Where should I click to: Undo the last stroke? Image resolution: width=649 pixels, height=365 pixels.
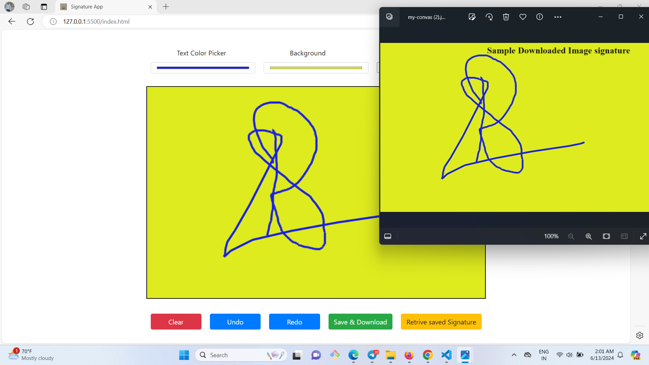(x=235, y=322)
